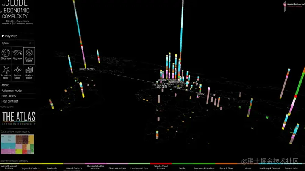Image resolution: width=305 pixels, height=171 pixels.
Task: Open the Center for International Development logo
Action: pyautogui.click(x=294, y=5)
